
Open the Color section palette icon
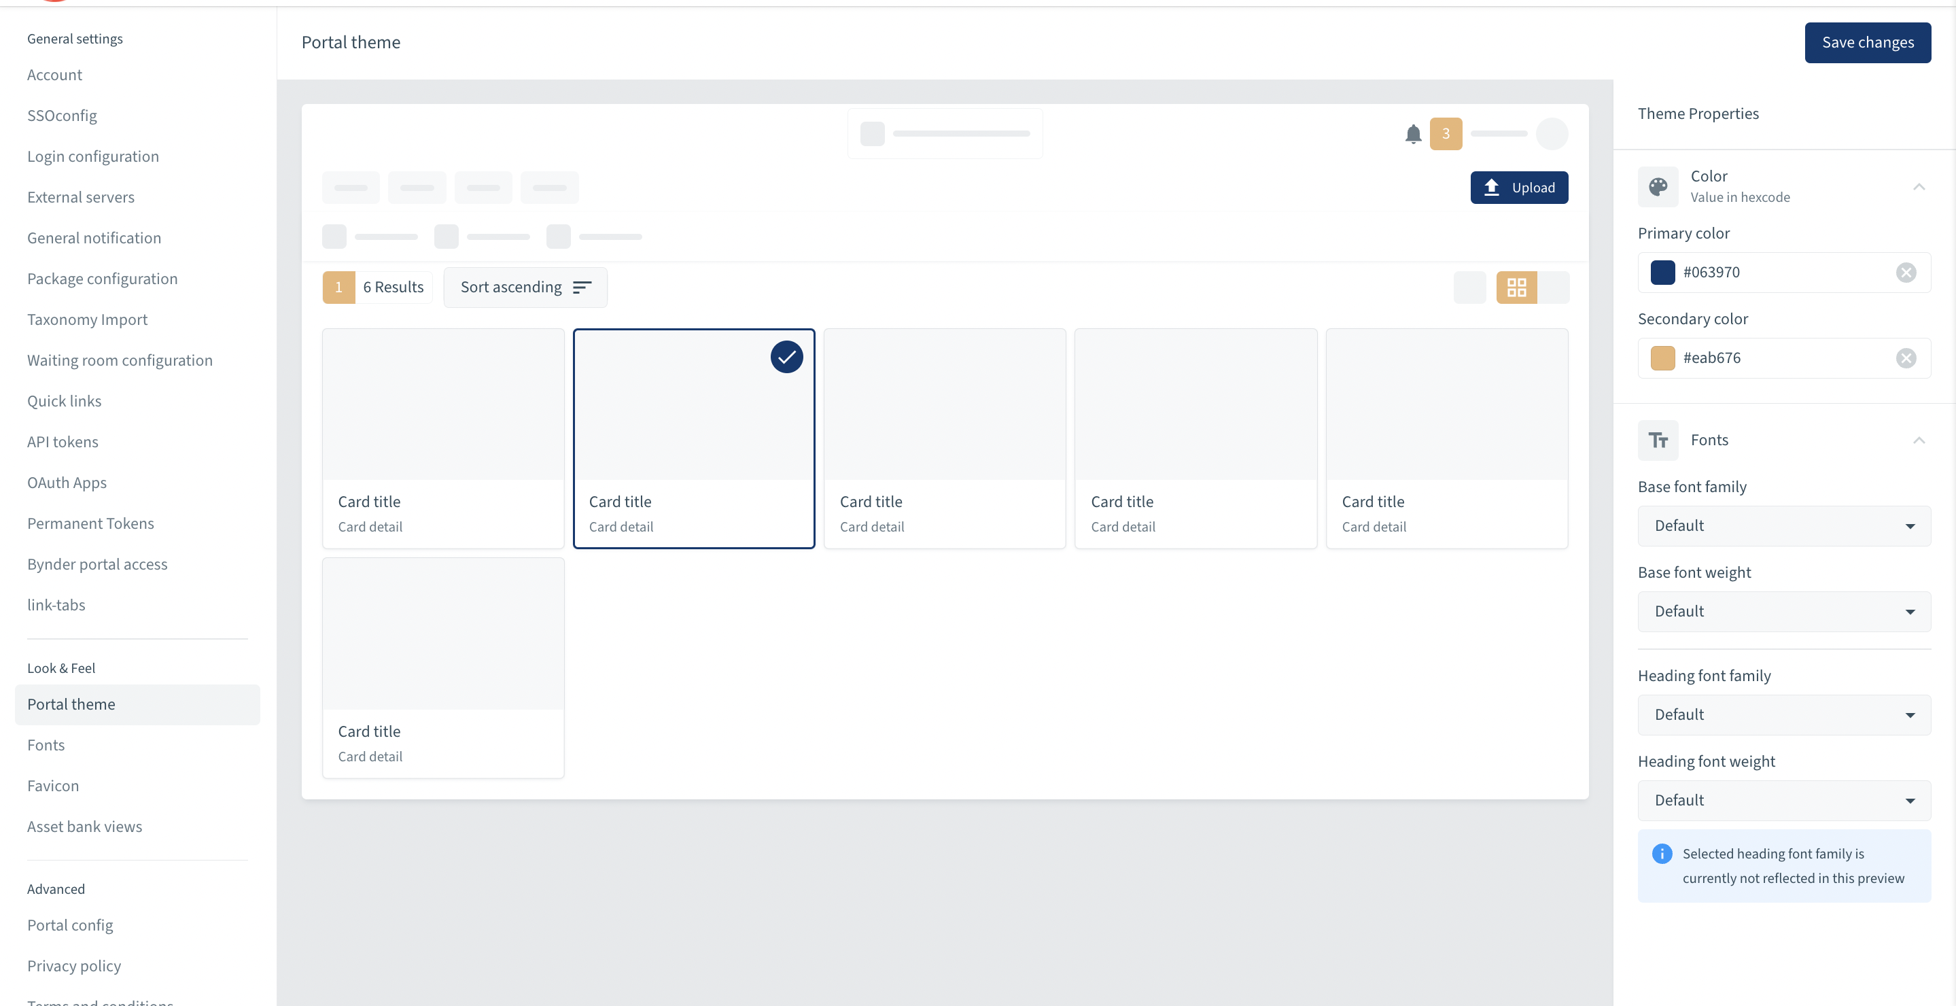click(1658, 187)
